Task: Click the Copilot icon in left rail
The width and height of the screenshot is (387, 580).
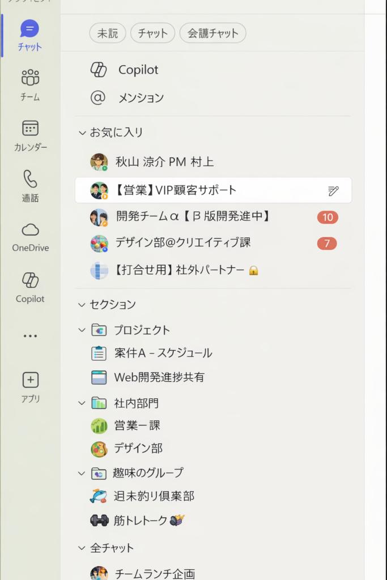Action: pyautogui.click(x=30, y=280)
